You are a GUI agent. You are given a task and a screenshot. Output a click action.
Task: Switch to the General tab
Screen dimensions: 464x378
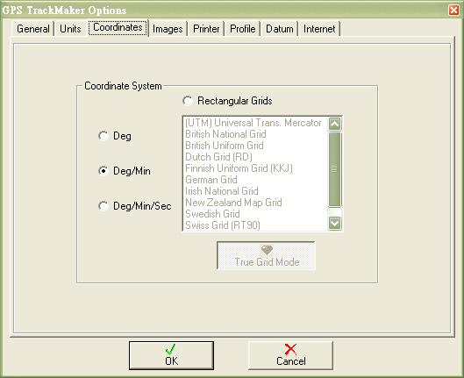32,29
